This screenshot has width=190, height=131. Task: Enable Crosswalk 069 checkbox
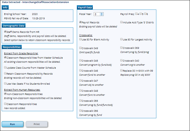(122, 48)
